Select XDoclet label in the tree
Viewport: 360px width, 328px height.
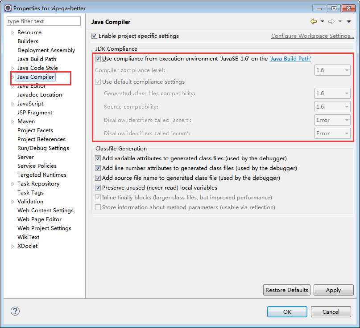[x=27, y=246]
